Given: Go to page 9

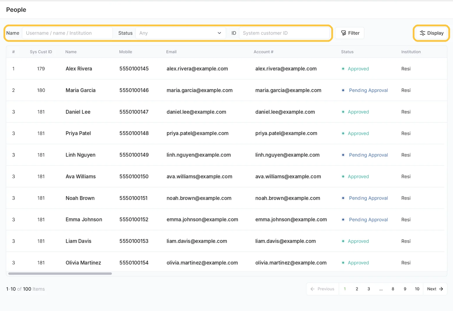Looking at the screenshot, I should coord(405,289).
